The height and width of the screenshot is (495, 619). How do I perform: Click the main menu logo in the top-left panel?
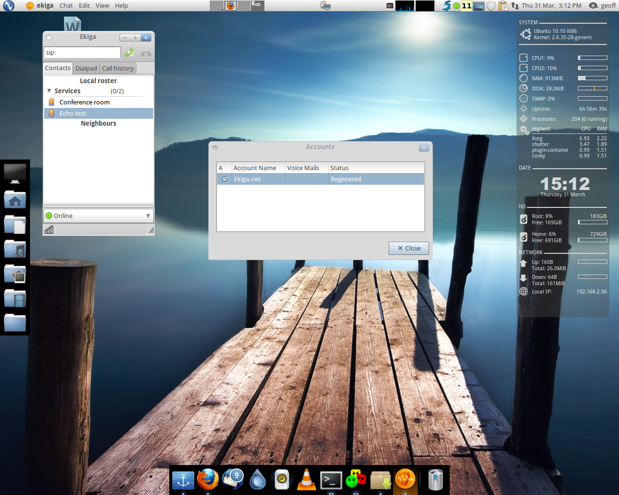pos(8,5)
